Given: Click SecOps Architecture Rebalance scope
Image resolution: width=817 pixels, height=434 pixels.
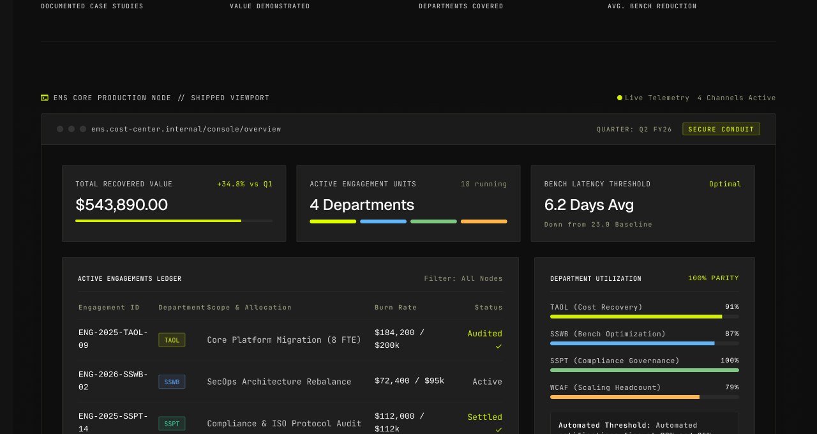Looking at the screenshot, I should point(279,382).
